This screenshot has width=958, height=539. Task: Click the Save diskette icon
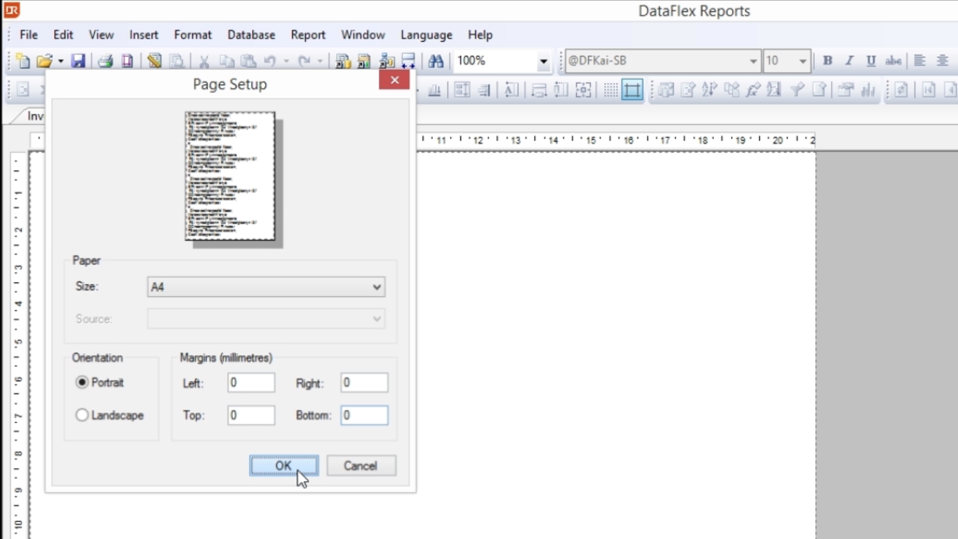click(x=78, y=61)
